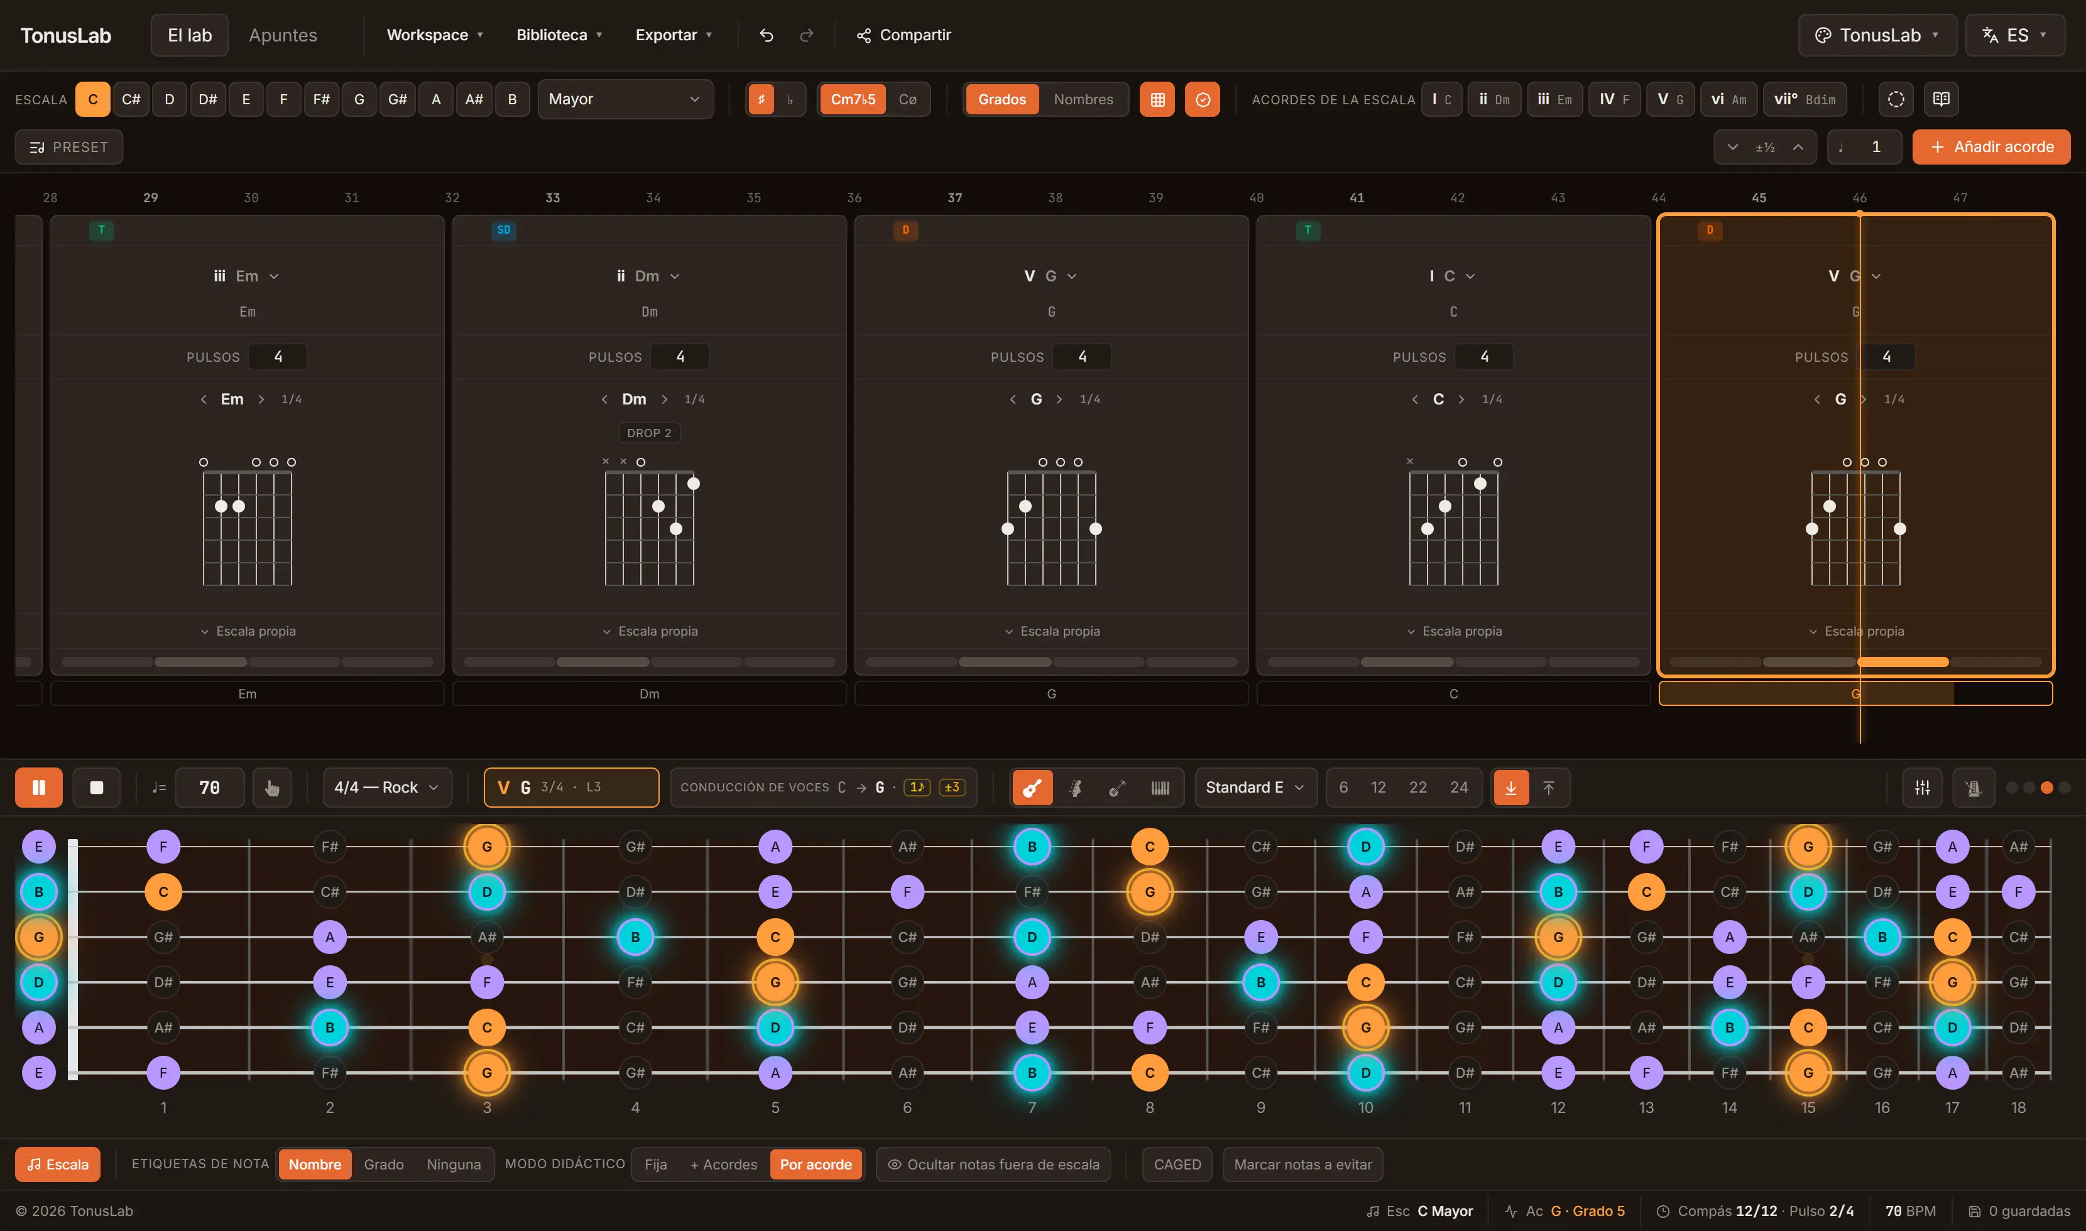Open the book reference icon
This screenshot has height=1231, width=2086.
pos(1941,99)
